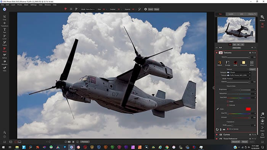Click the Perfect Brush icon in options bar
The image size is (267, 150).
[140, 9]
